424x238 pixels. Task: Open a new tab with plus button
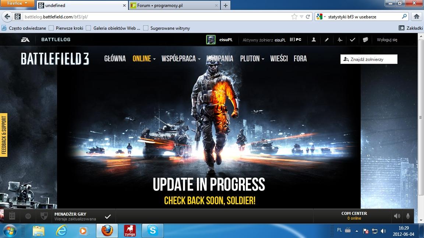pyautogui.click(x=226, y=6)
